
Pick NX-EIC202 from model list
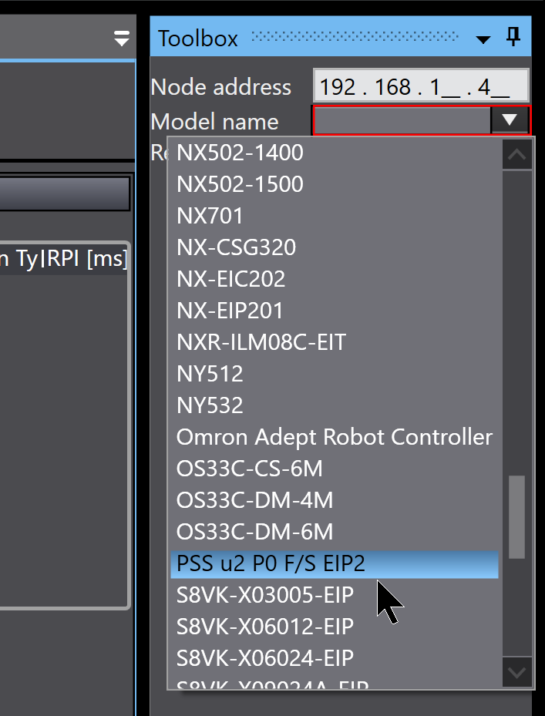pyautogui.click(x=334, y=278)
